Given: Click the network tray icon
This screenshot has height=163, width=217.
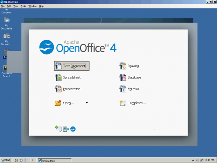Looking at the screenshot, I should pos(202,160).
